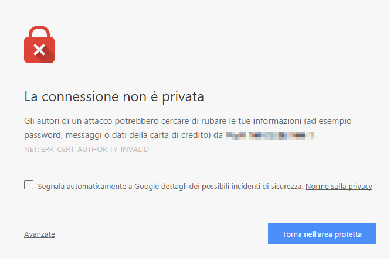
Task: Open the Norme sulla privacy link
Action: pos(339,186)
